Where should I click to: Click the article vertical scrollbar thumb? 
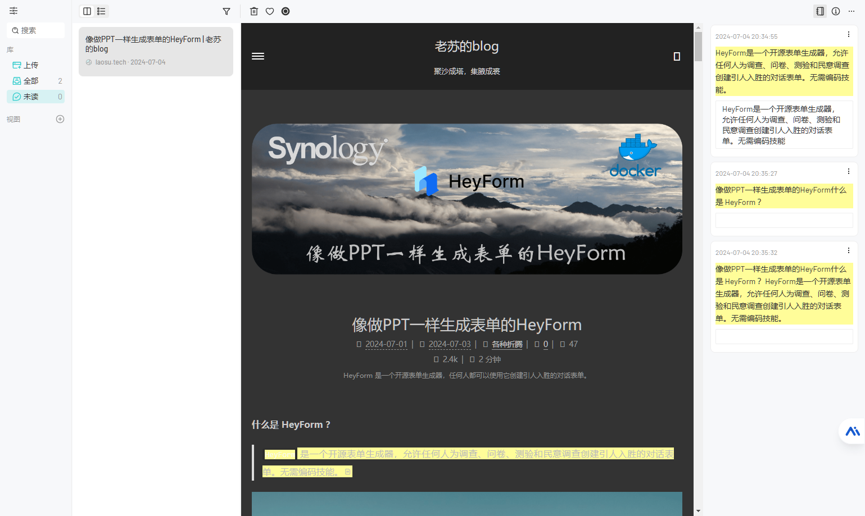(x=698, y=46)
